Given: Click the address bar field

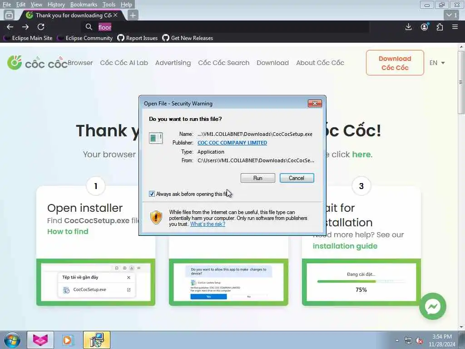Looking at the screenshot, I should tap(225, 27).
